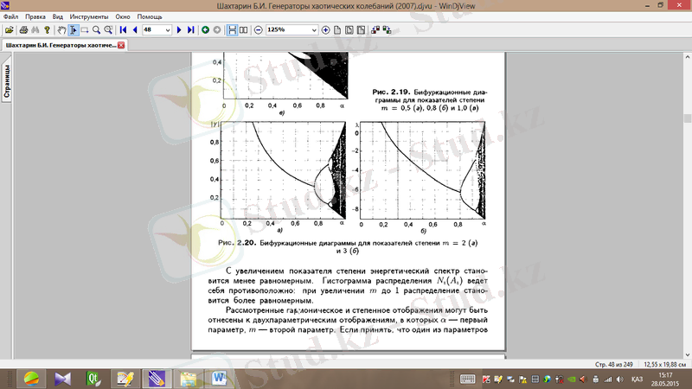The width and height of the screenshot is (692, 389).
Task: Close the Шахтарин Б.И. document tab
Action: tap(121, 45)
